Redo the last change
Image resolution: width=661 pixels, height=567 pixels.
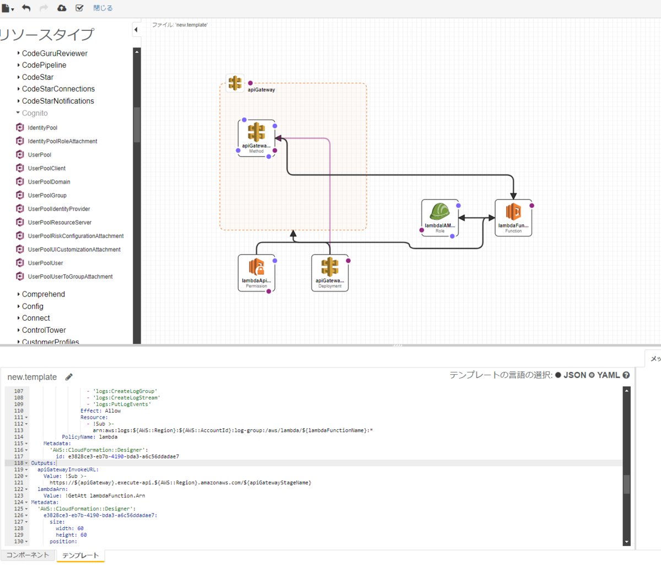click(x=44, y=8)
